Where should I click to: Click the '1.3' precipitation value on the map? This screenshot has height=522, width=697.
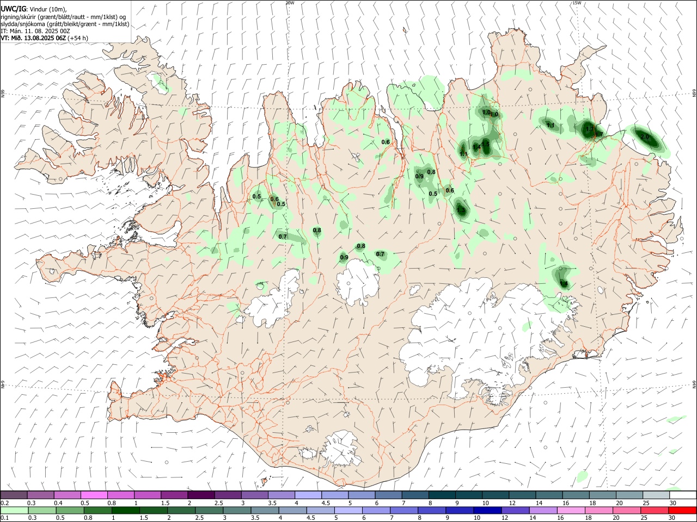(x=461, y=210)
